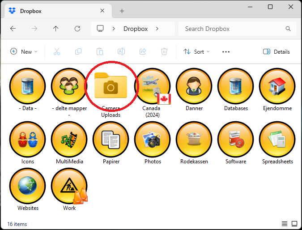The width and height of the screenshot is (302, 230).
Task: Select the Work construction folder
Action: [x=69, y=186]
